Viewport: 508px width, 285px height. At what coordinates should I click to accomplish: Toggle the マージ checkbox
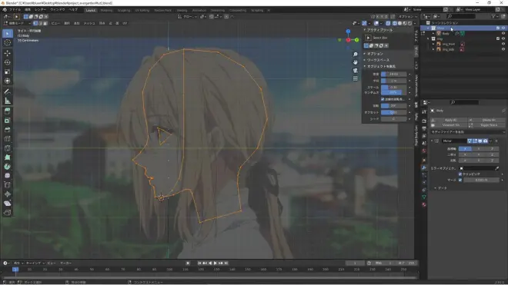460,180
